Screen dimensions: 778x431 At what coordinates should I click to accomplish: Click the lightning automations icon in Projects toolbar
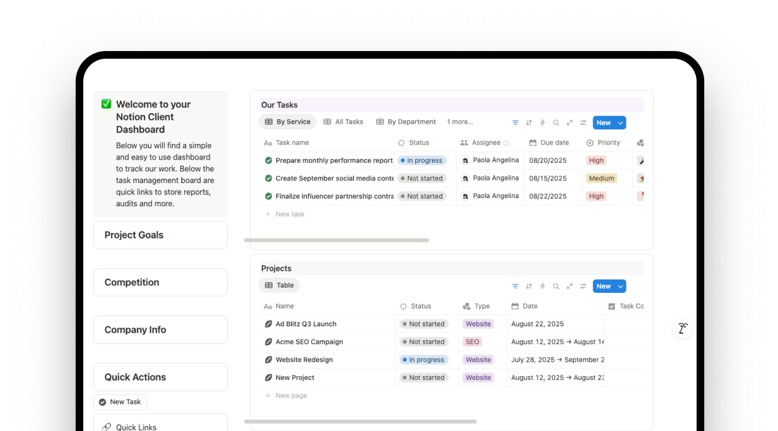543,286
